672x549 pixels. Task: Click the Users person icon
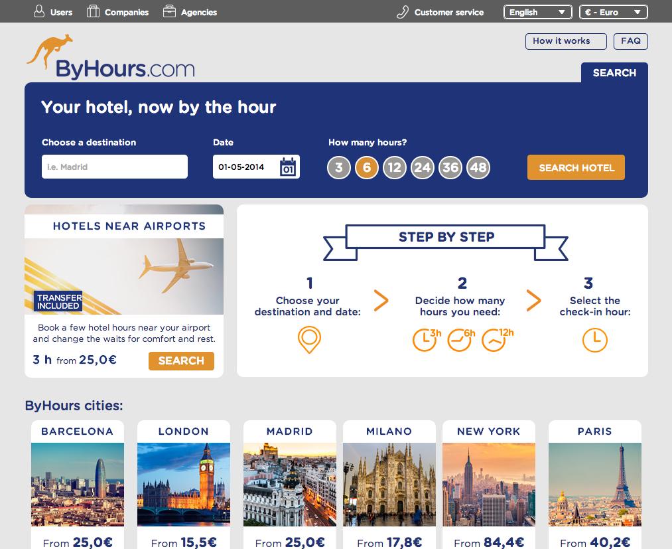point(39,11)
